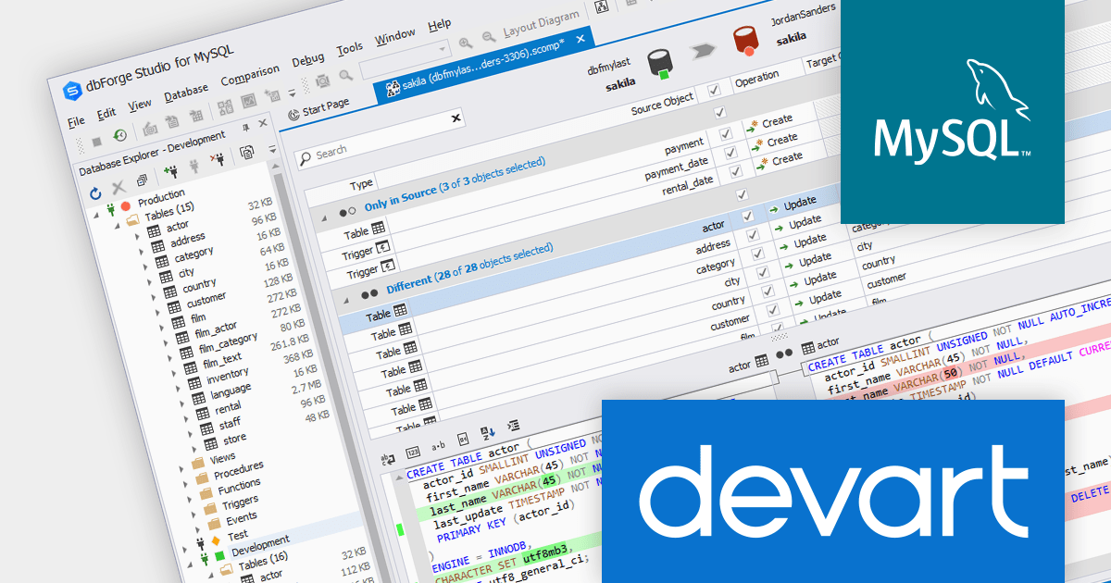Click the source database cylinder icon
This screenshot has height=583, width=1111.
[659, 63]
